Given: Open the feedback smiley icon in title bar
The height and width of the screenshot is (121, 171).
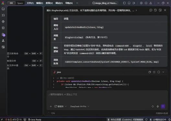Looking at the screenshot, I should [146, 3].
